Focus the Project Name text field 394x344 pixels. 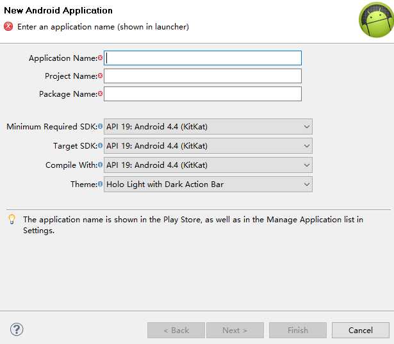(x=203, y=76)
